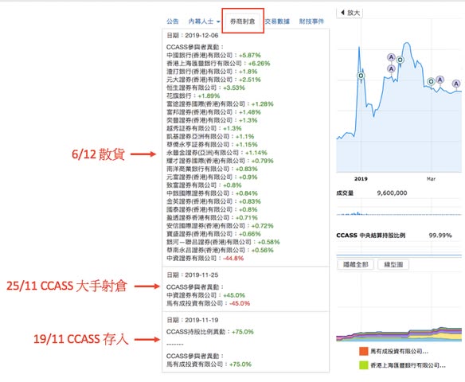The width and height of the screenshot is (465, 382).
Task: Click the 線型圖 button
Action: [x=393, y=264]
